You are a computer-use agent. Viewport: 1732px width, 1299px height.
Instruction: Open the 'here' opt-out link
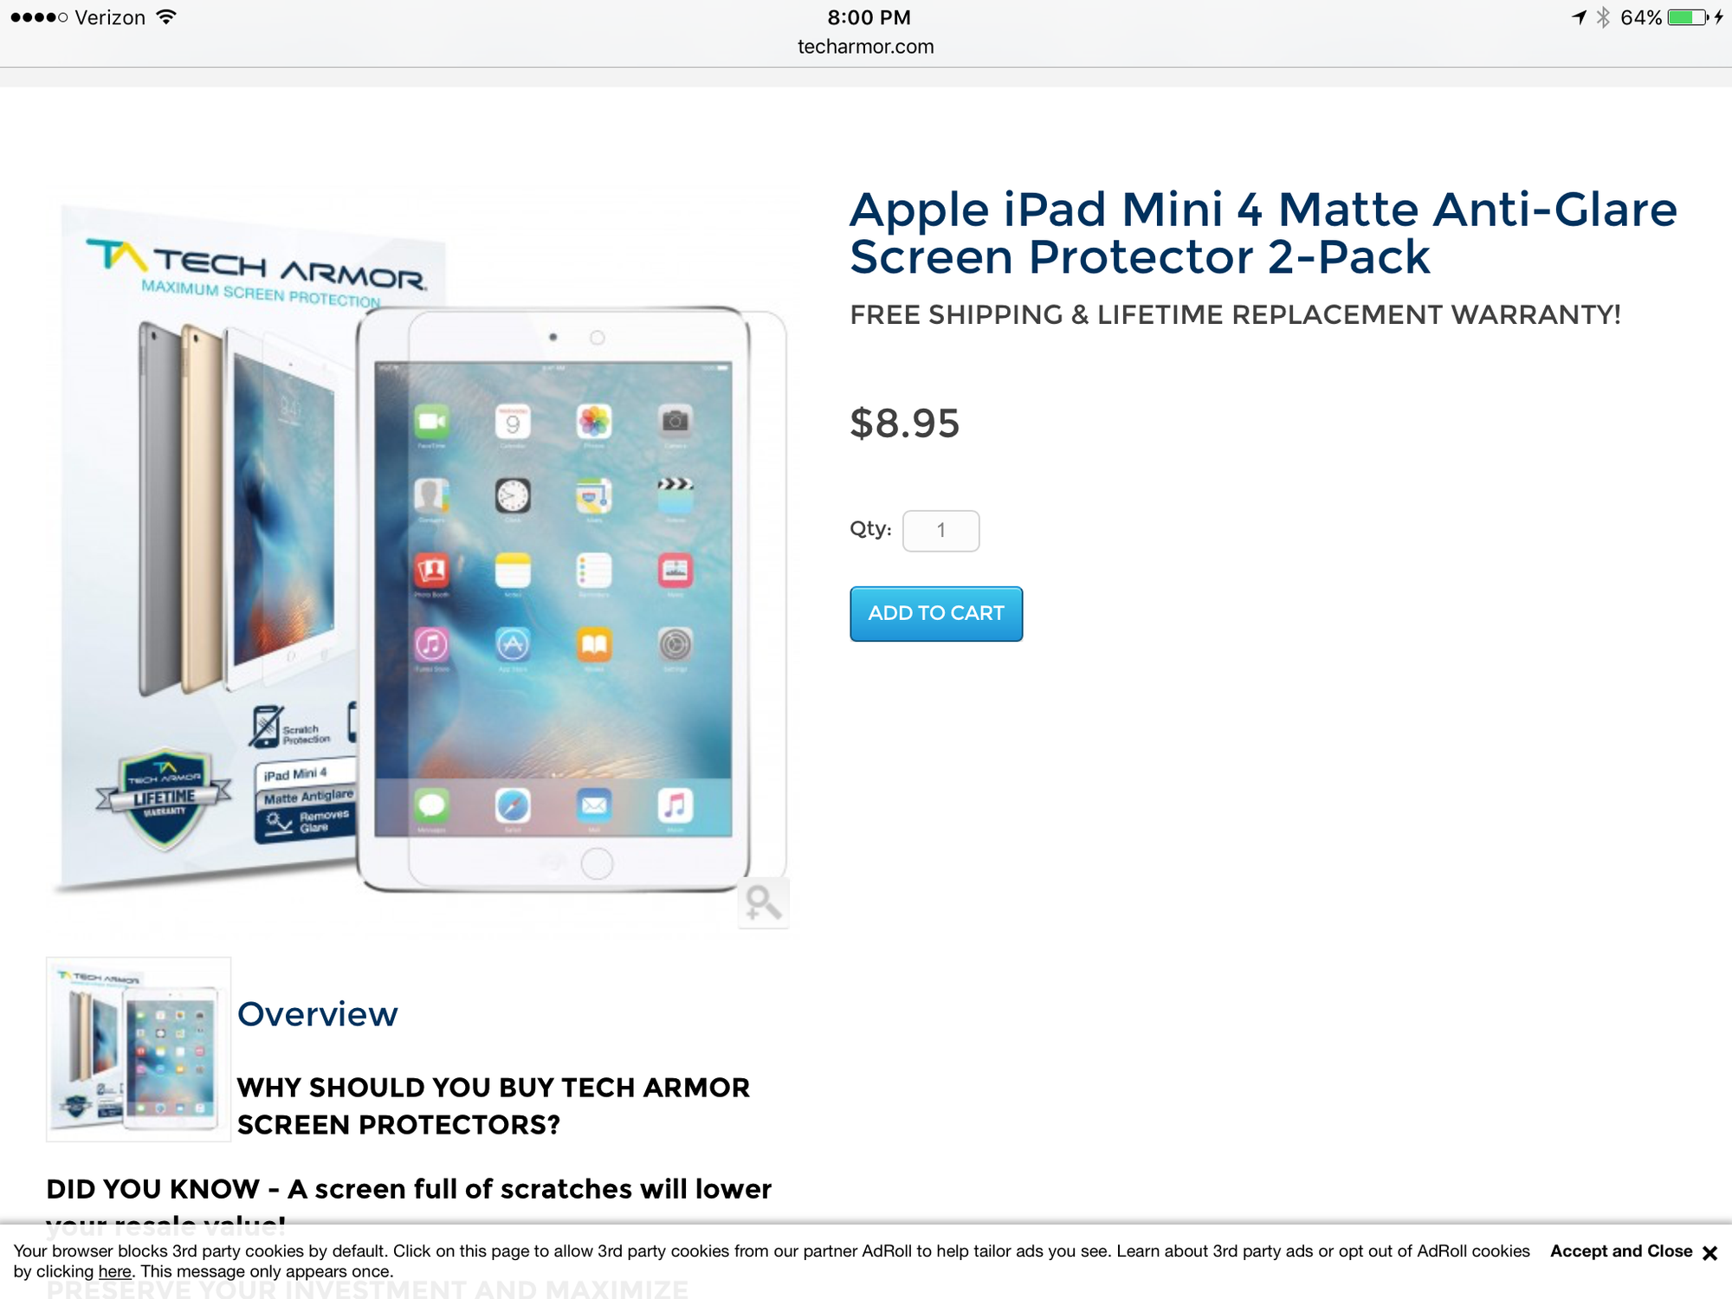click(x=114, y=1272)
